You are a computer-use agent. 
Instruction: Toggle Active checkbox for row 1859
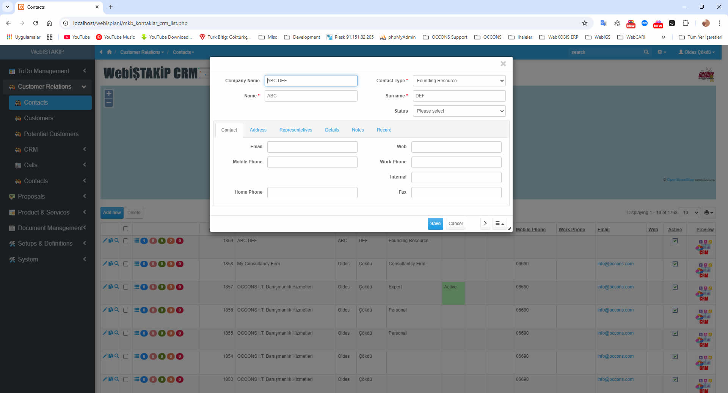point(675,241)
